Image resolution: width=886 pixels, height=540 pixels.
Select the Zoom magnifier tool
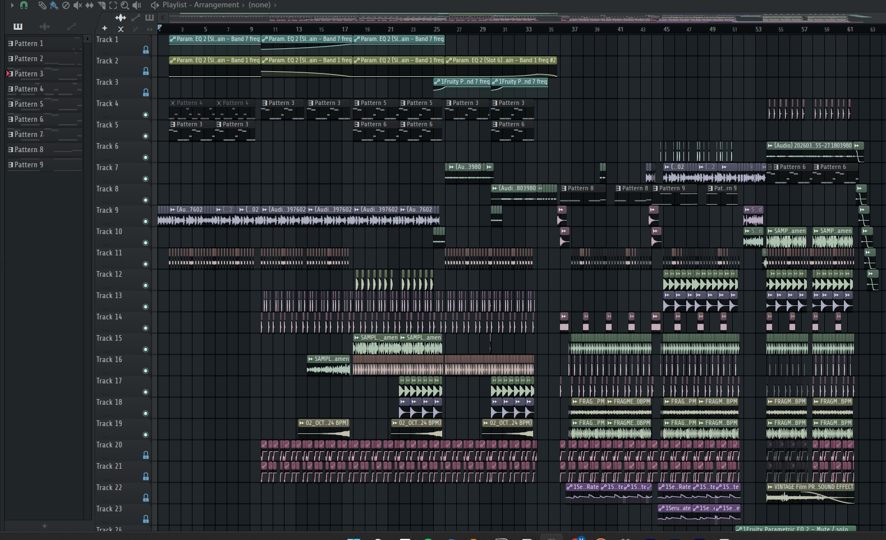pyautogui.click(x=125, y=5)
